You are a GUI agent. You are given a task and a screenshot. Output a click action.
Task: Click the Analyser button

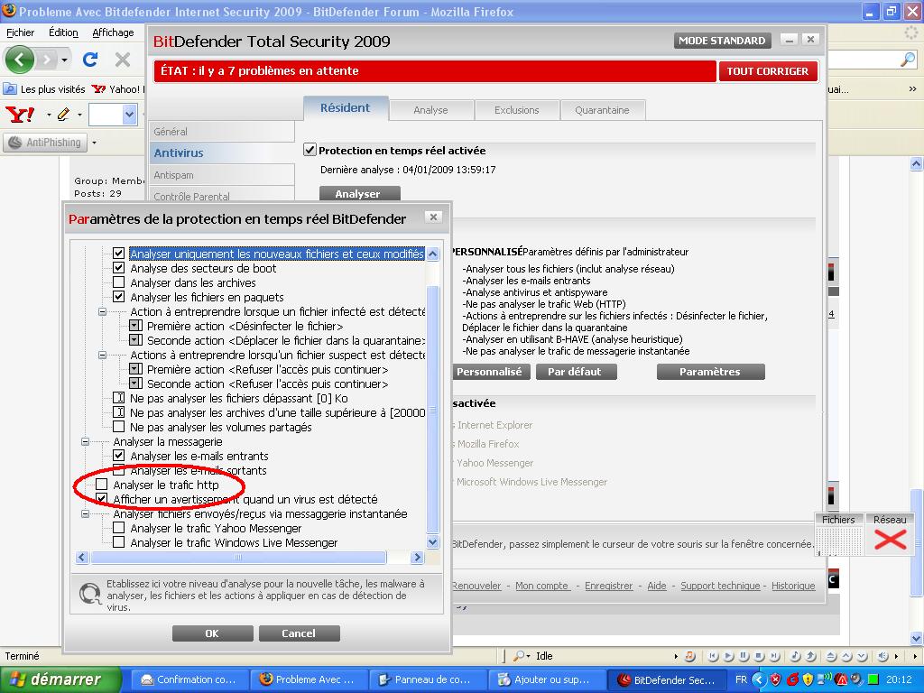coord(359,194)
